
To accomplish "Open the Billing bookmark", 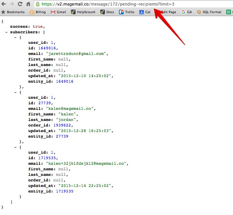I will [x=38, y=12].
